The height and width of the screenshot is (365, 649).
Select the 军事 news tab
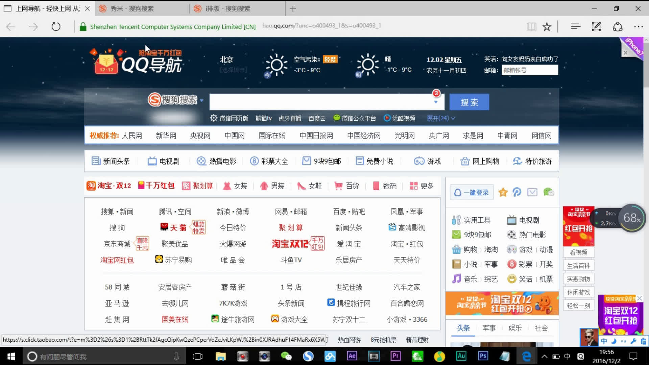click(x=489, y=328)
